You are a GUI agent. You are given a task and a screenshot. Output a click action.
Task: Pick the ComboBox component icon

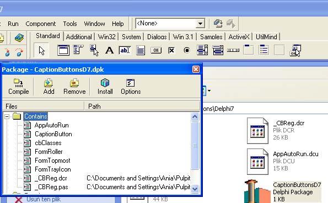point(218,50)
